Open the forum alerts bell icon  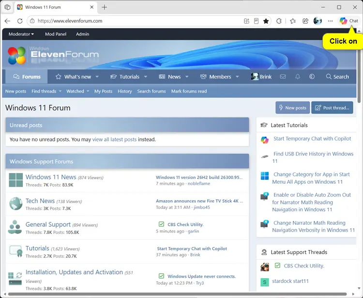298,77
